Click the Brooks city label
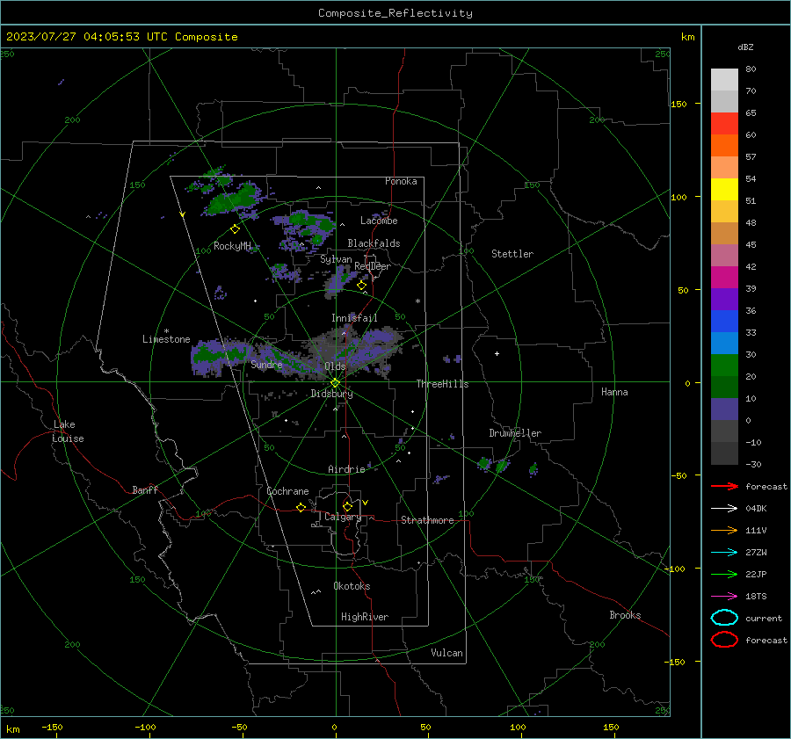791x739 pixels. pos(625,615)
